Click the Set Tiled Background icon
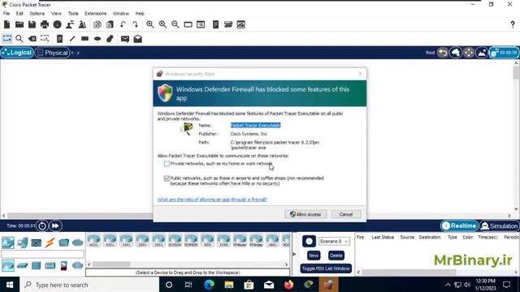 click(x=482, y=53)
